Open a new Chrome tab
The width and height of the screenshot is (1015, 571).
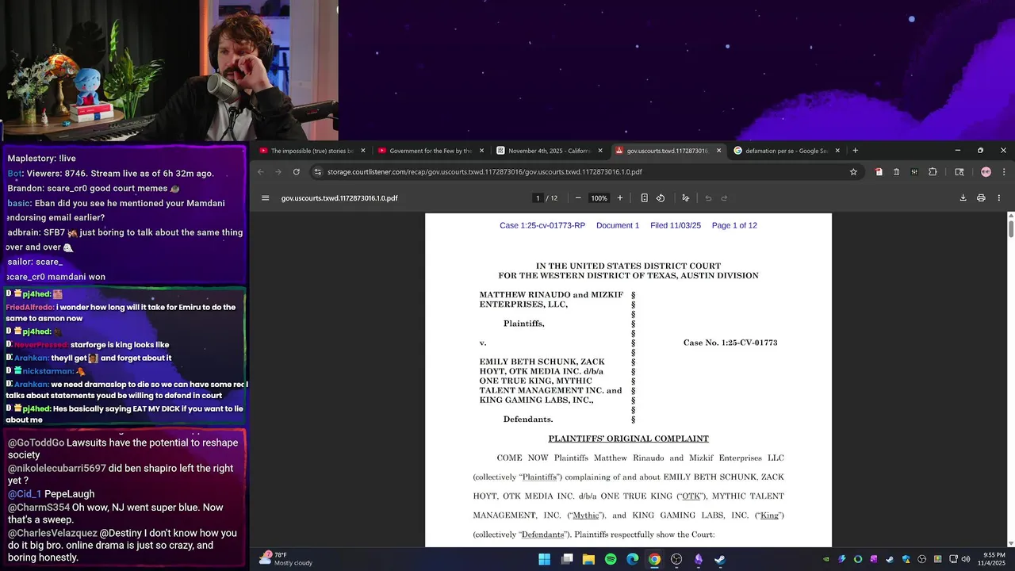(855, 151)
